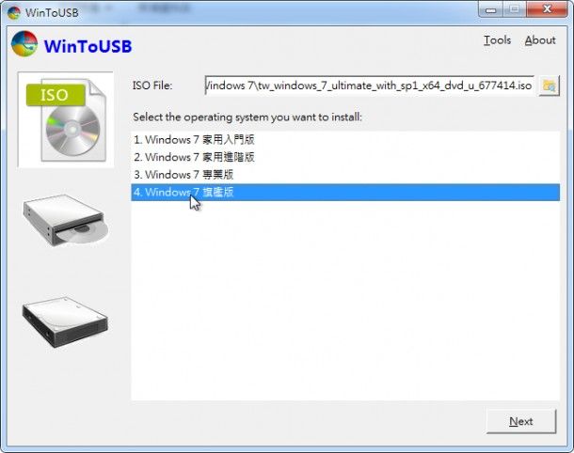Viewport: 574px width, 453px height.
Task: Click the blue WinToUSB heading text
Action: click(88, 46)
